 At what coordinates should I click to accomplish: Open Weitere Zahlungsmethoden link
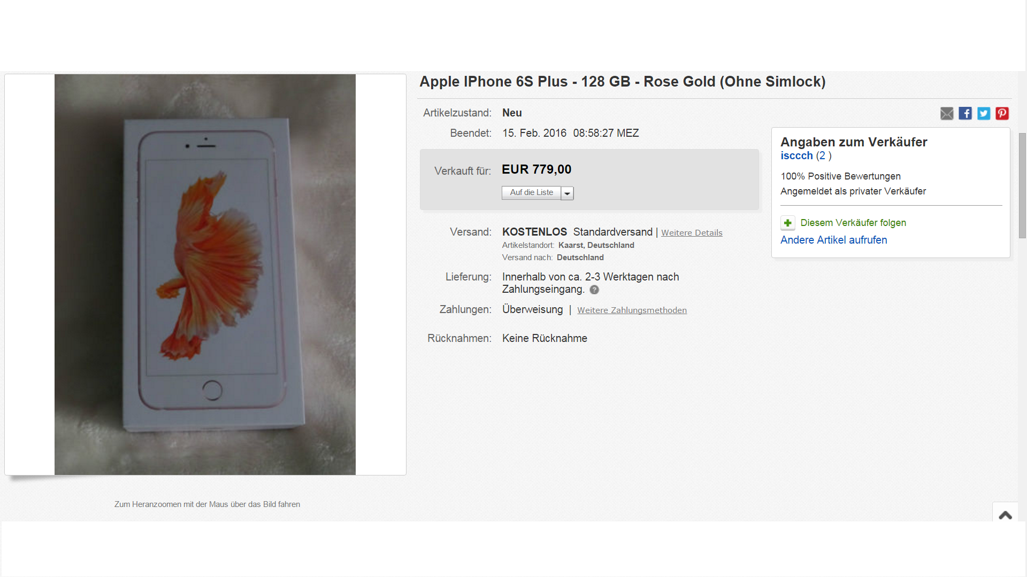coord(632,310)
